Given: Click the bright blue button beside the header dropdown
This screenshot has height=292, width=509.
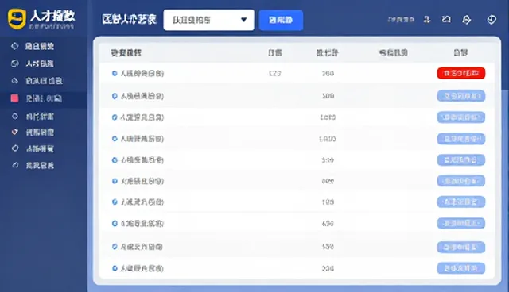Looking at the screenshot, I should (x=281, y=20).
